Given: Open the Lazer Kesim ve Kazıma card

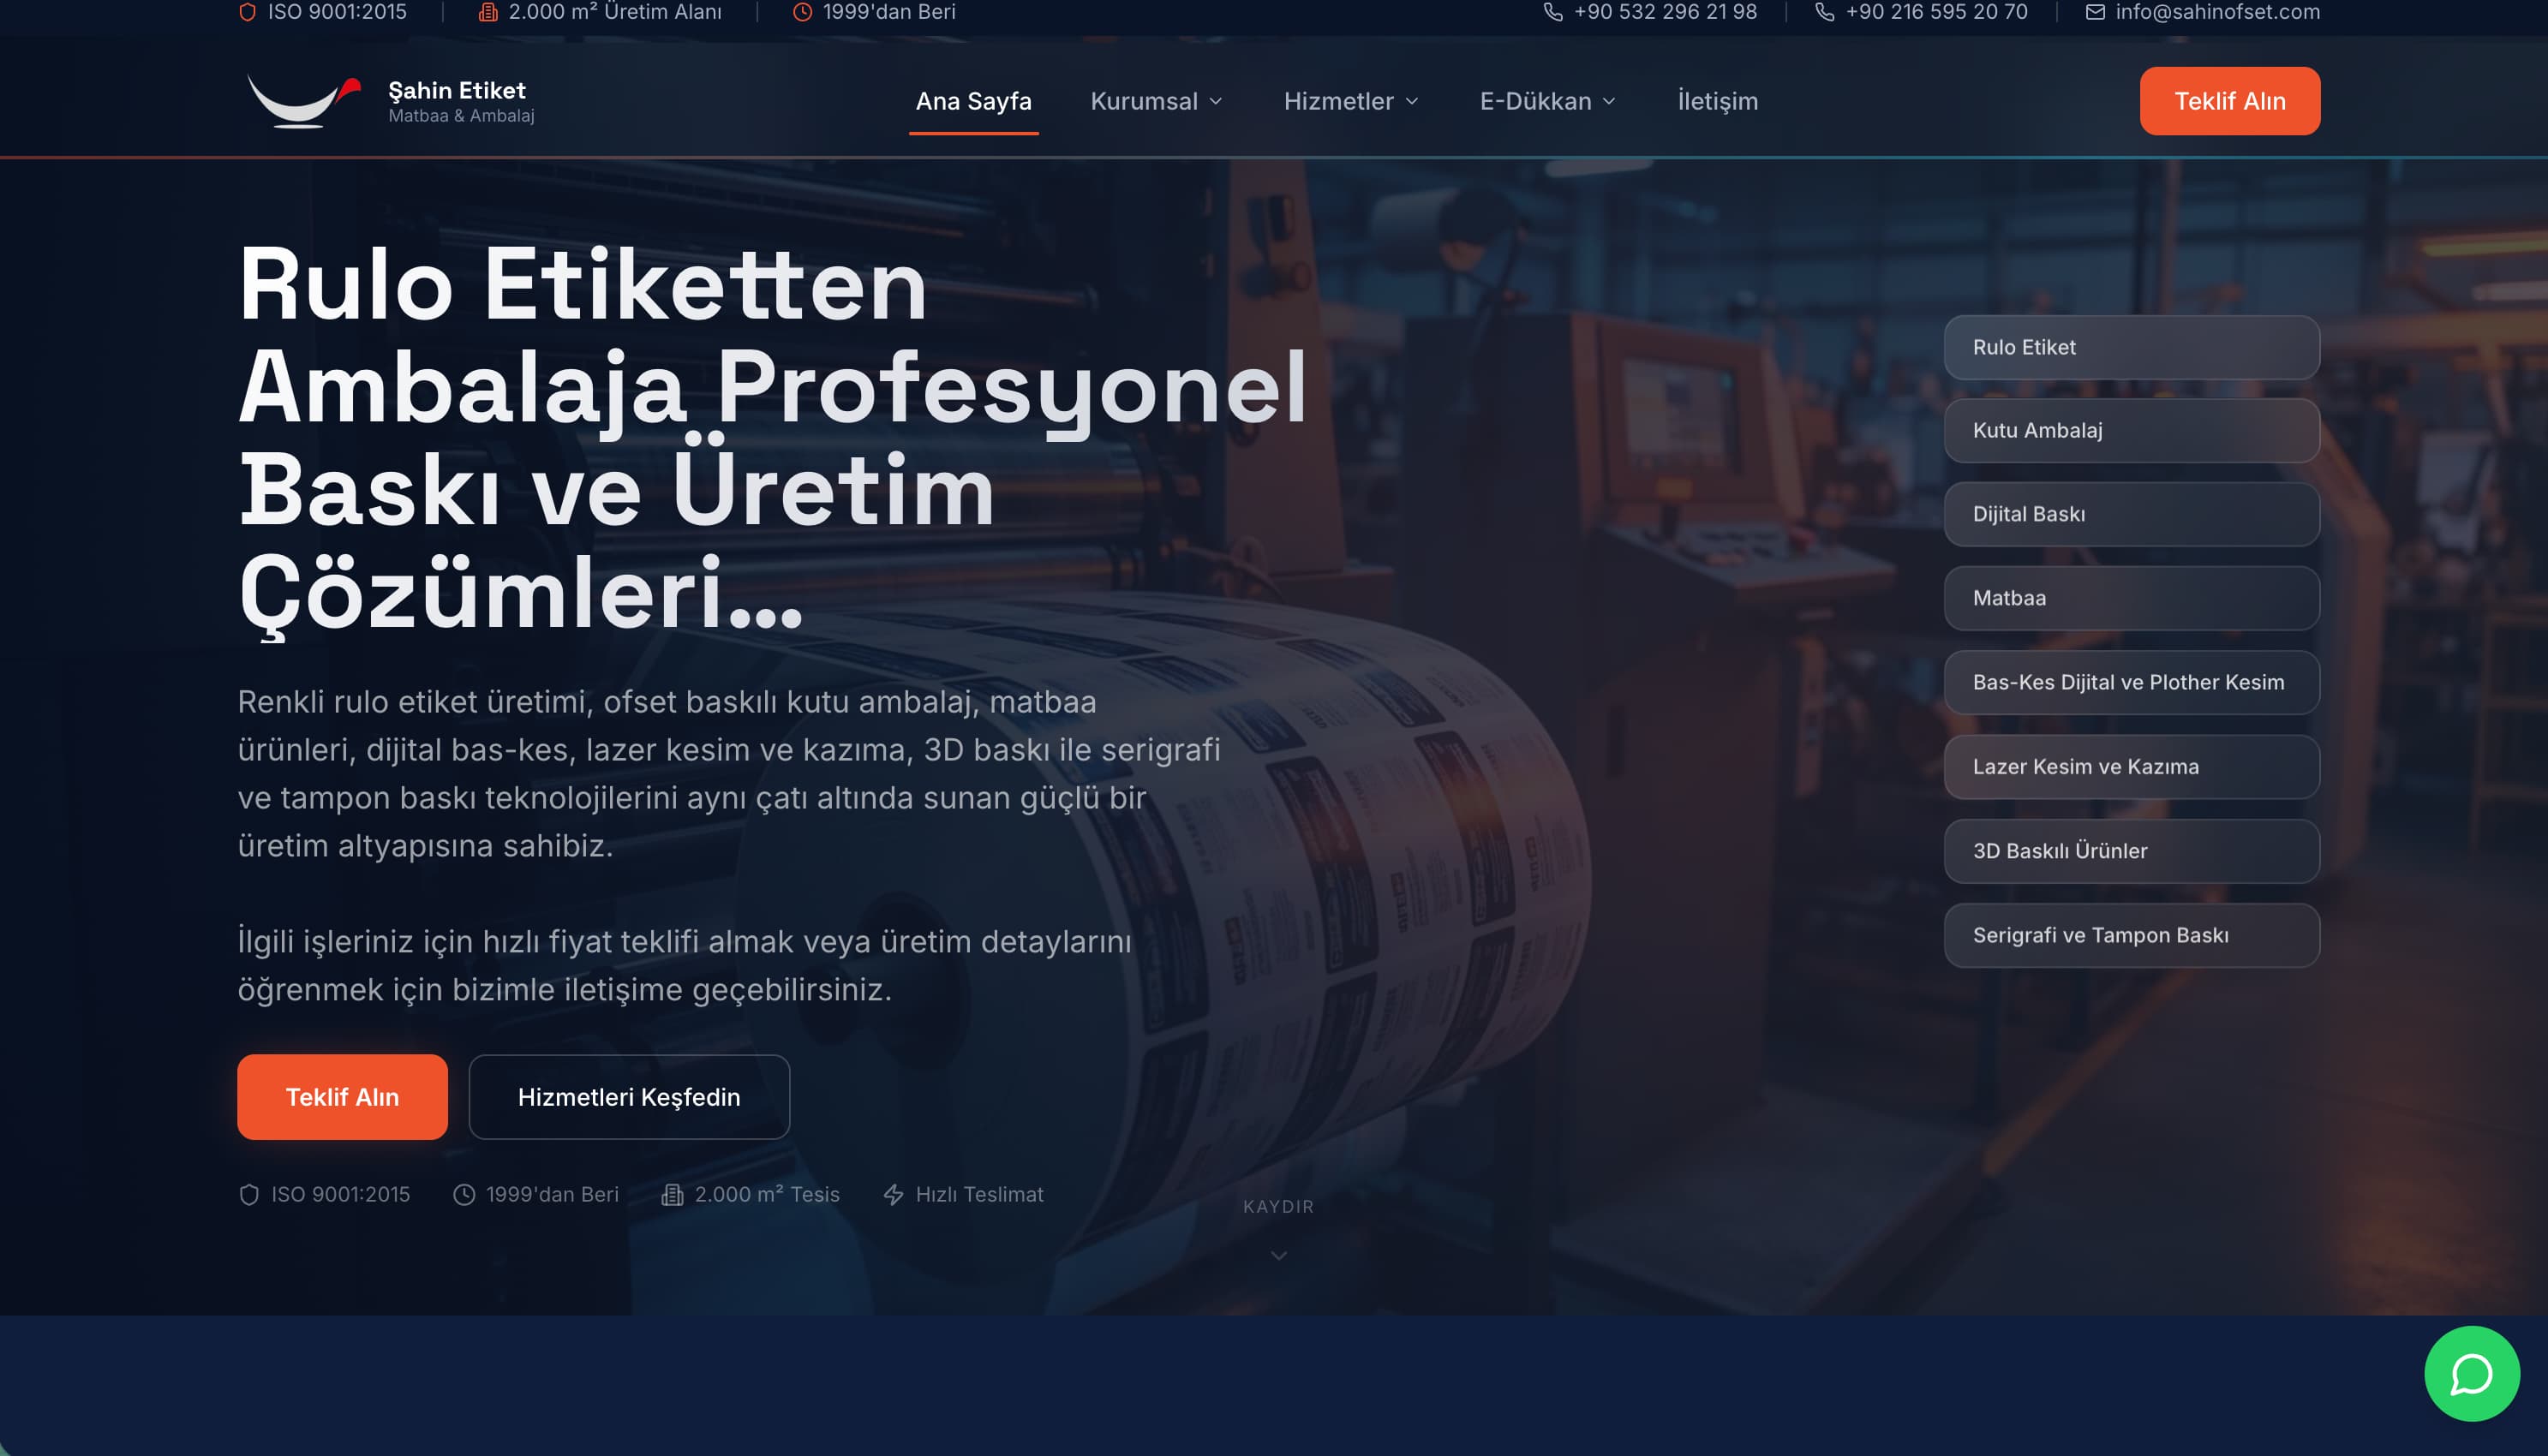Looking at the screenshot, I should tap(2131, 767).
